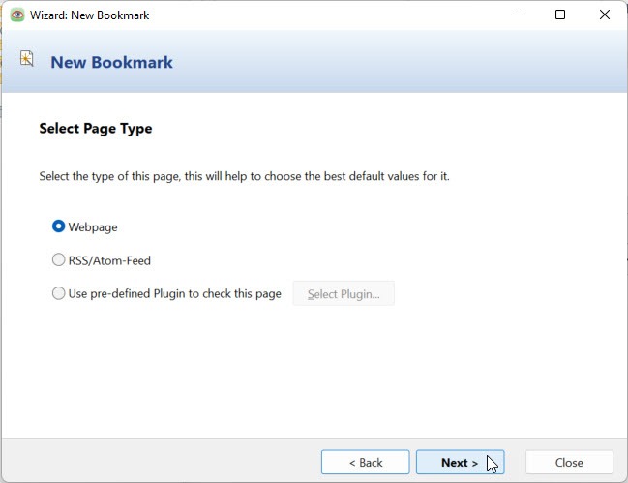Dismiss the wizard with the Close button
Viewport: 628px width, 483px height.
pyautogui.click(x=569, y=462)
